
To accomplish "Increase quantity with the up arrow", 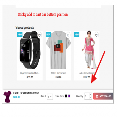I will point(90,94).
